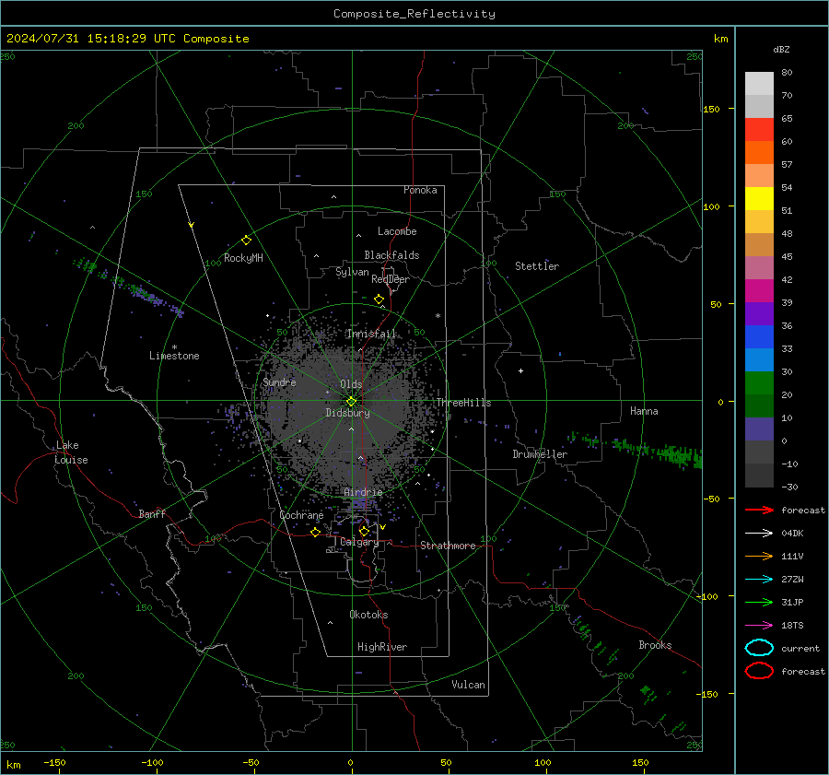This screenshot has height=775, width=829.
Task: Click the Lake Louise label
Action: click(x=71, y=452)
